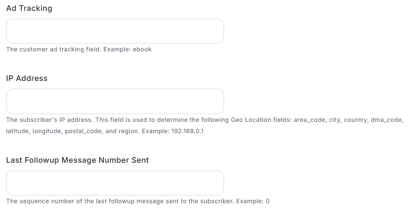Click the word "area_code" in the description

click(309, 120)
